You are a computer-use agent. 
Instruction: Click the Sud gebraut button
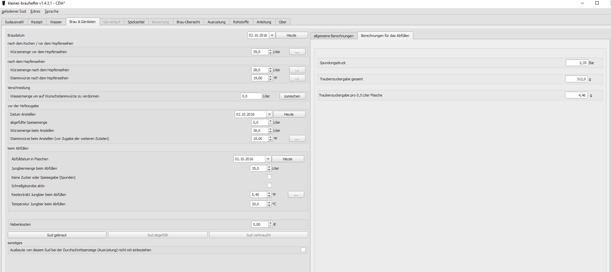click(57, 235)
